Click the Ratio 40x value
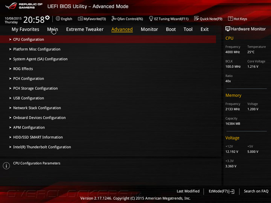 pos(228,81)
